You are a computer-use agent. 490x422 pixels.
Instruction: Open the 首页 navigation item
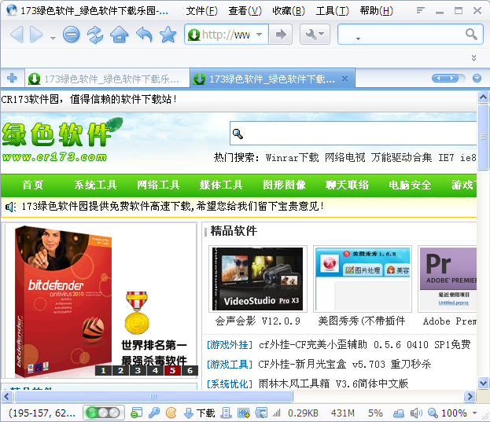pos(32,185)
